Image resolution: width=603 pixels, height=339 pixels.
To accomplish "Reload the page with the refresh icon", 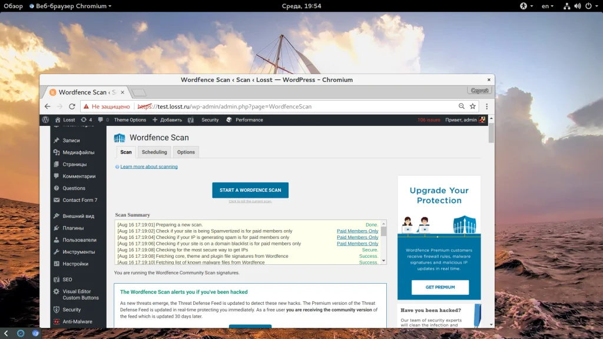I will tap(72, 107).
